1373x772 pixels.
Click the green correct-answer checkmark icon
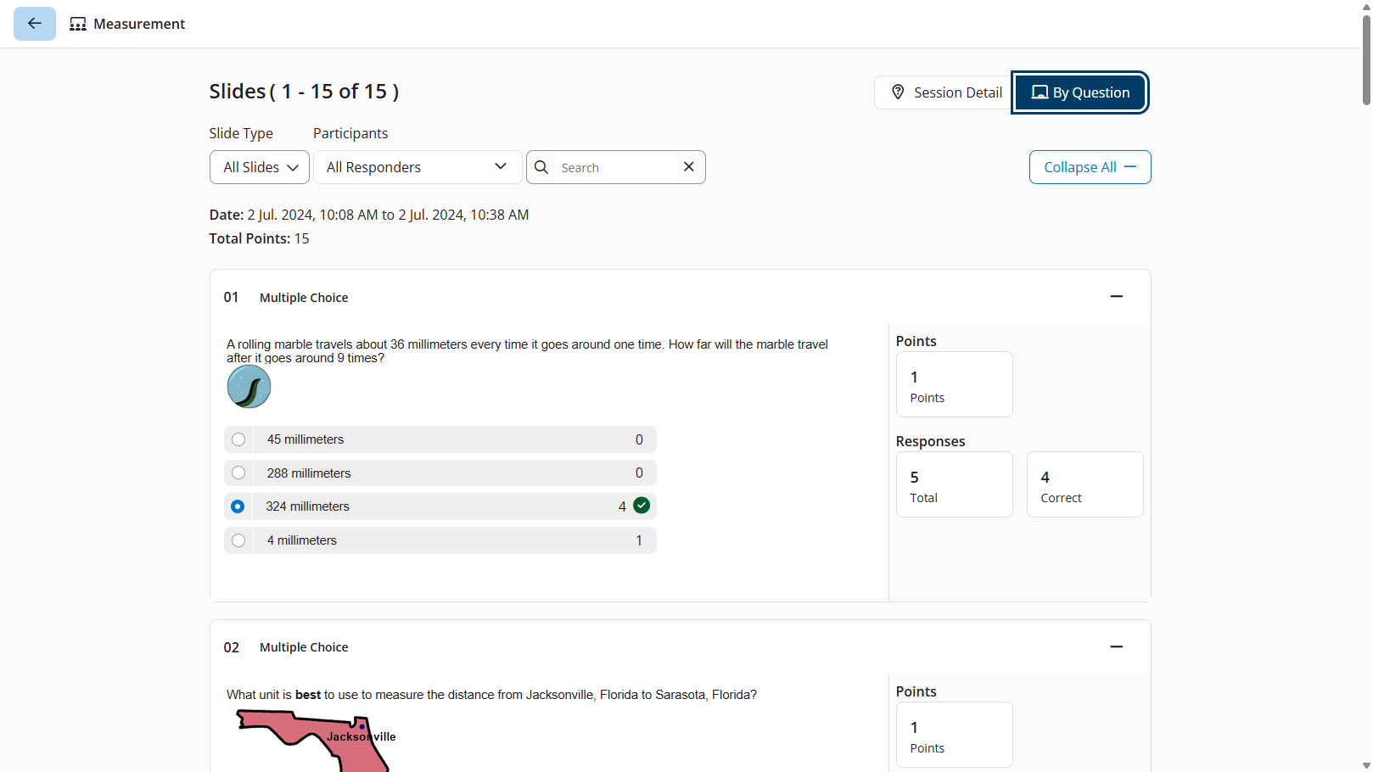[x=642, y=506]
